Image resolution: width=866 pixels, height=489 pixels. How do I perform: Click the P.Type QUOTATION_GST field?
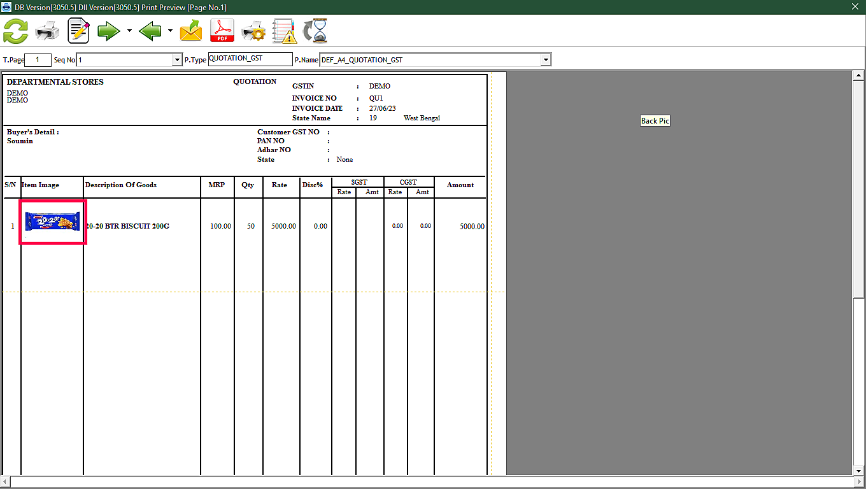[250, 59]
